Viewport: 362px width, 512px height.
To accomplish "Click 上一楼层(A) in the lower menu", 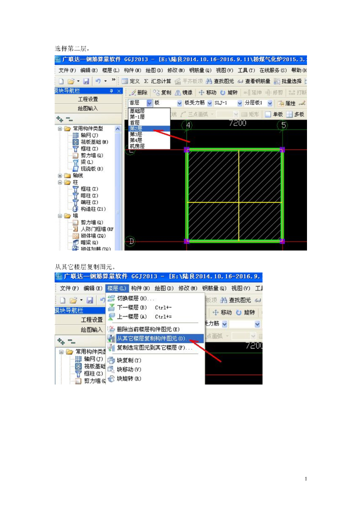I will tap(139, 316).
